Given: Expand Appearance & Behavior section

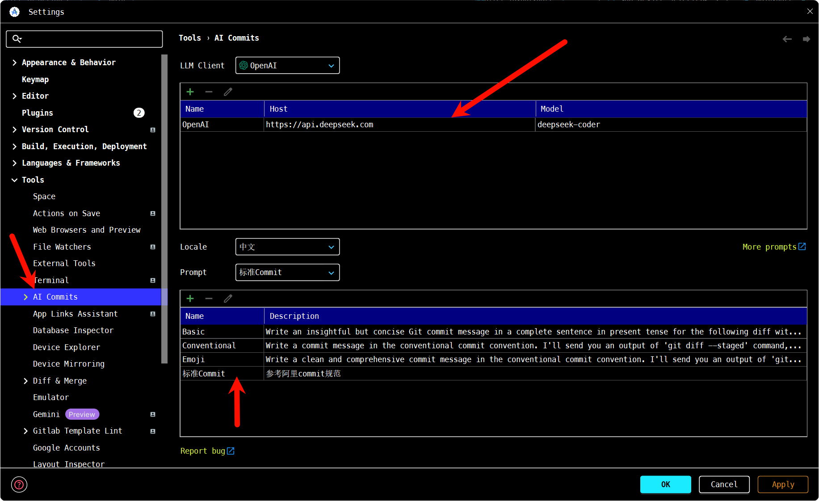Looking at the screenshot, I should 15,63.
